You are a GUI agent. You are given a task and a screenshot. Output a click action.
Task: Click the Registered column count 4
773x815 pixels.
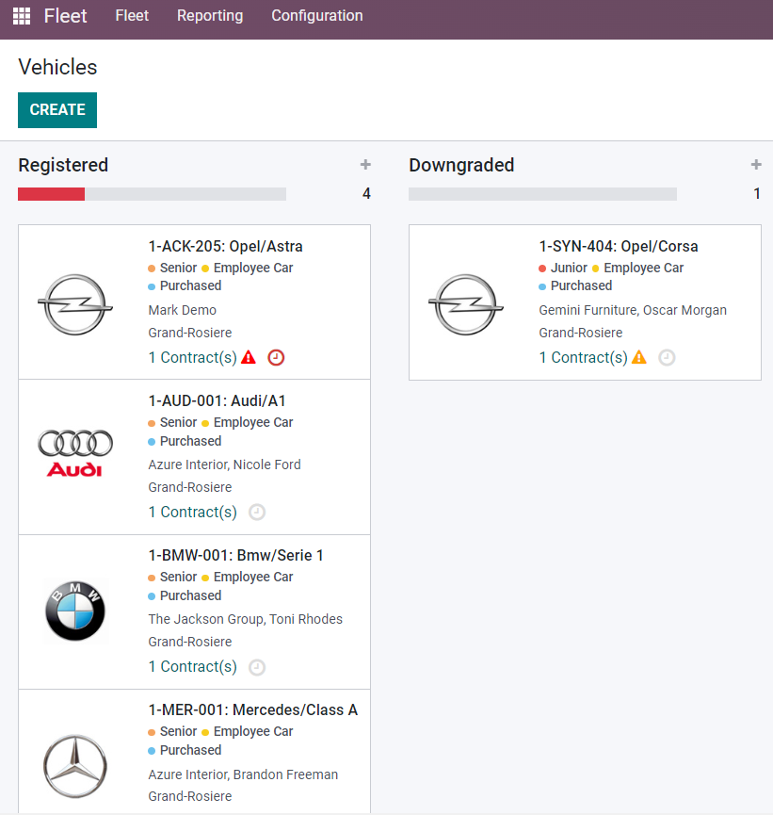[x=366, y=194]
